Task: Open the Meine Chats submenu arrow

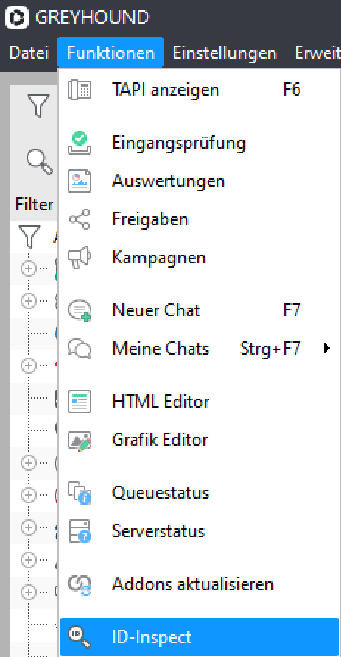Action: click(x=327, y=348)
